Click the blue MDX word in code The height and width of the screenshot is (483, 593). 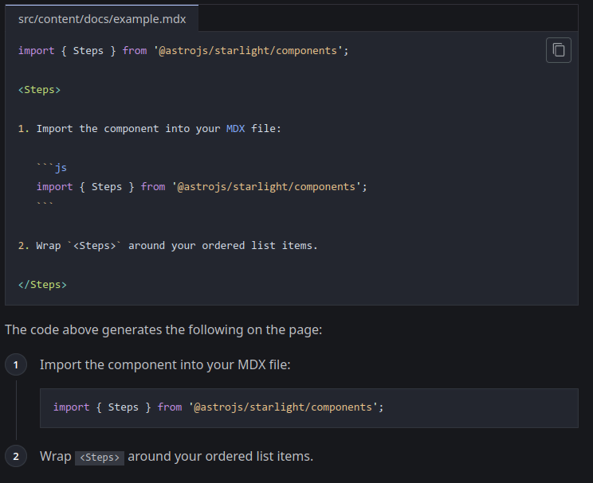pyautogui.click(x=235, y=129)
